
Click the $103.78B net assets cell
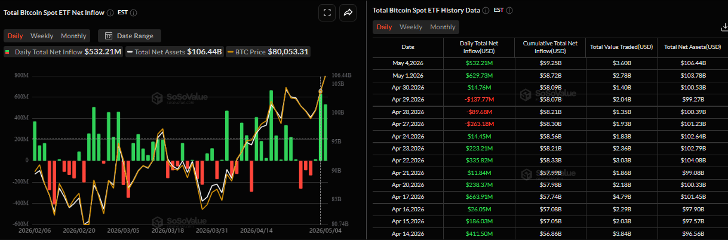coord(692,75)
